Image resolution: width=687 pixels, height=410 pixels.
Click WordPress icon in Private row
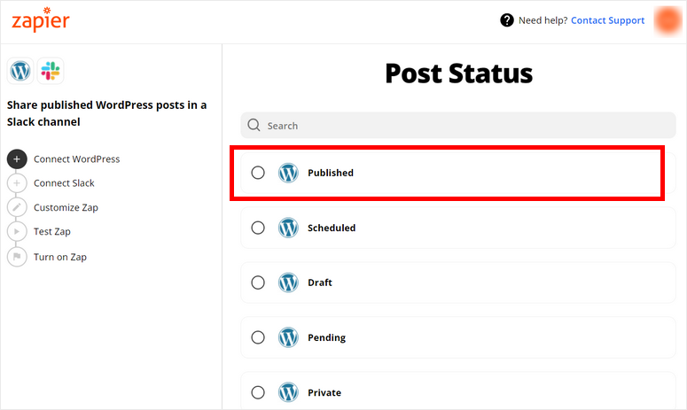point(288,392)
